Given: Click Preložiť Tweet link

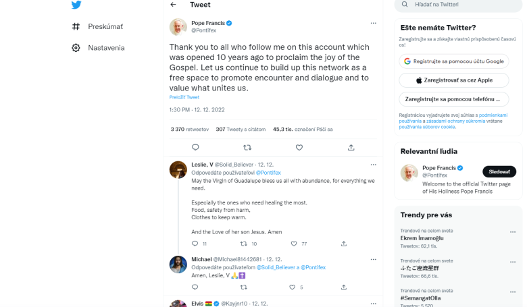Looking at the screenshot, I should pos(184,97).
